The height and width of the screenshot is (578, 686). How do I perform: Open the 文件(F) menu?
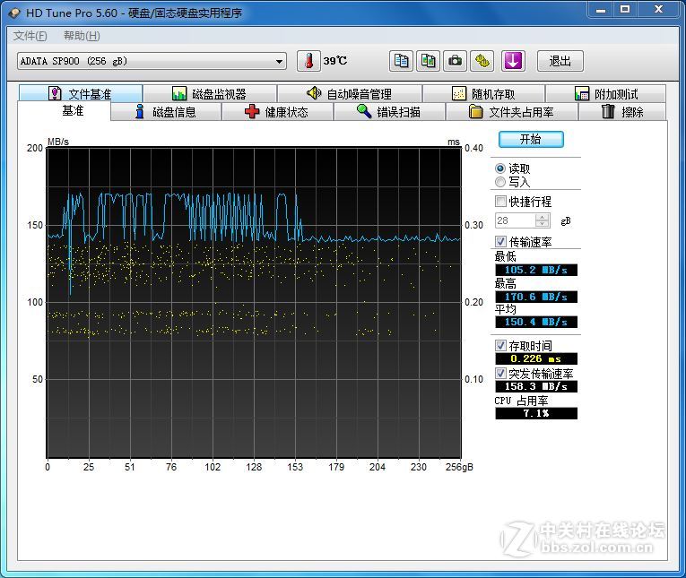30,36
